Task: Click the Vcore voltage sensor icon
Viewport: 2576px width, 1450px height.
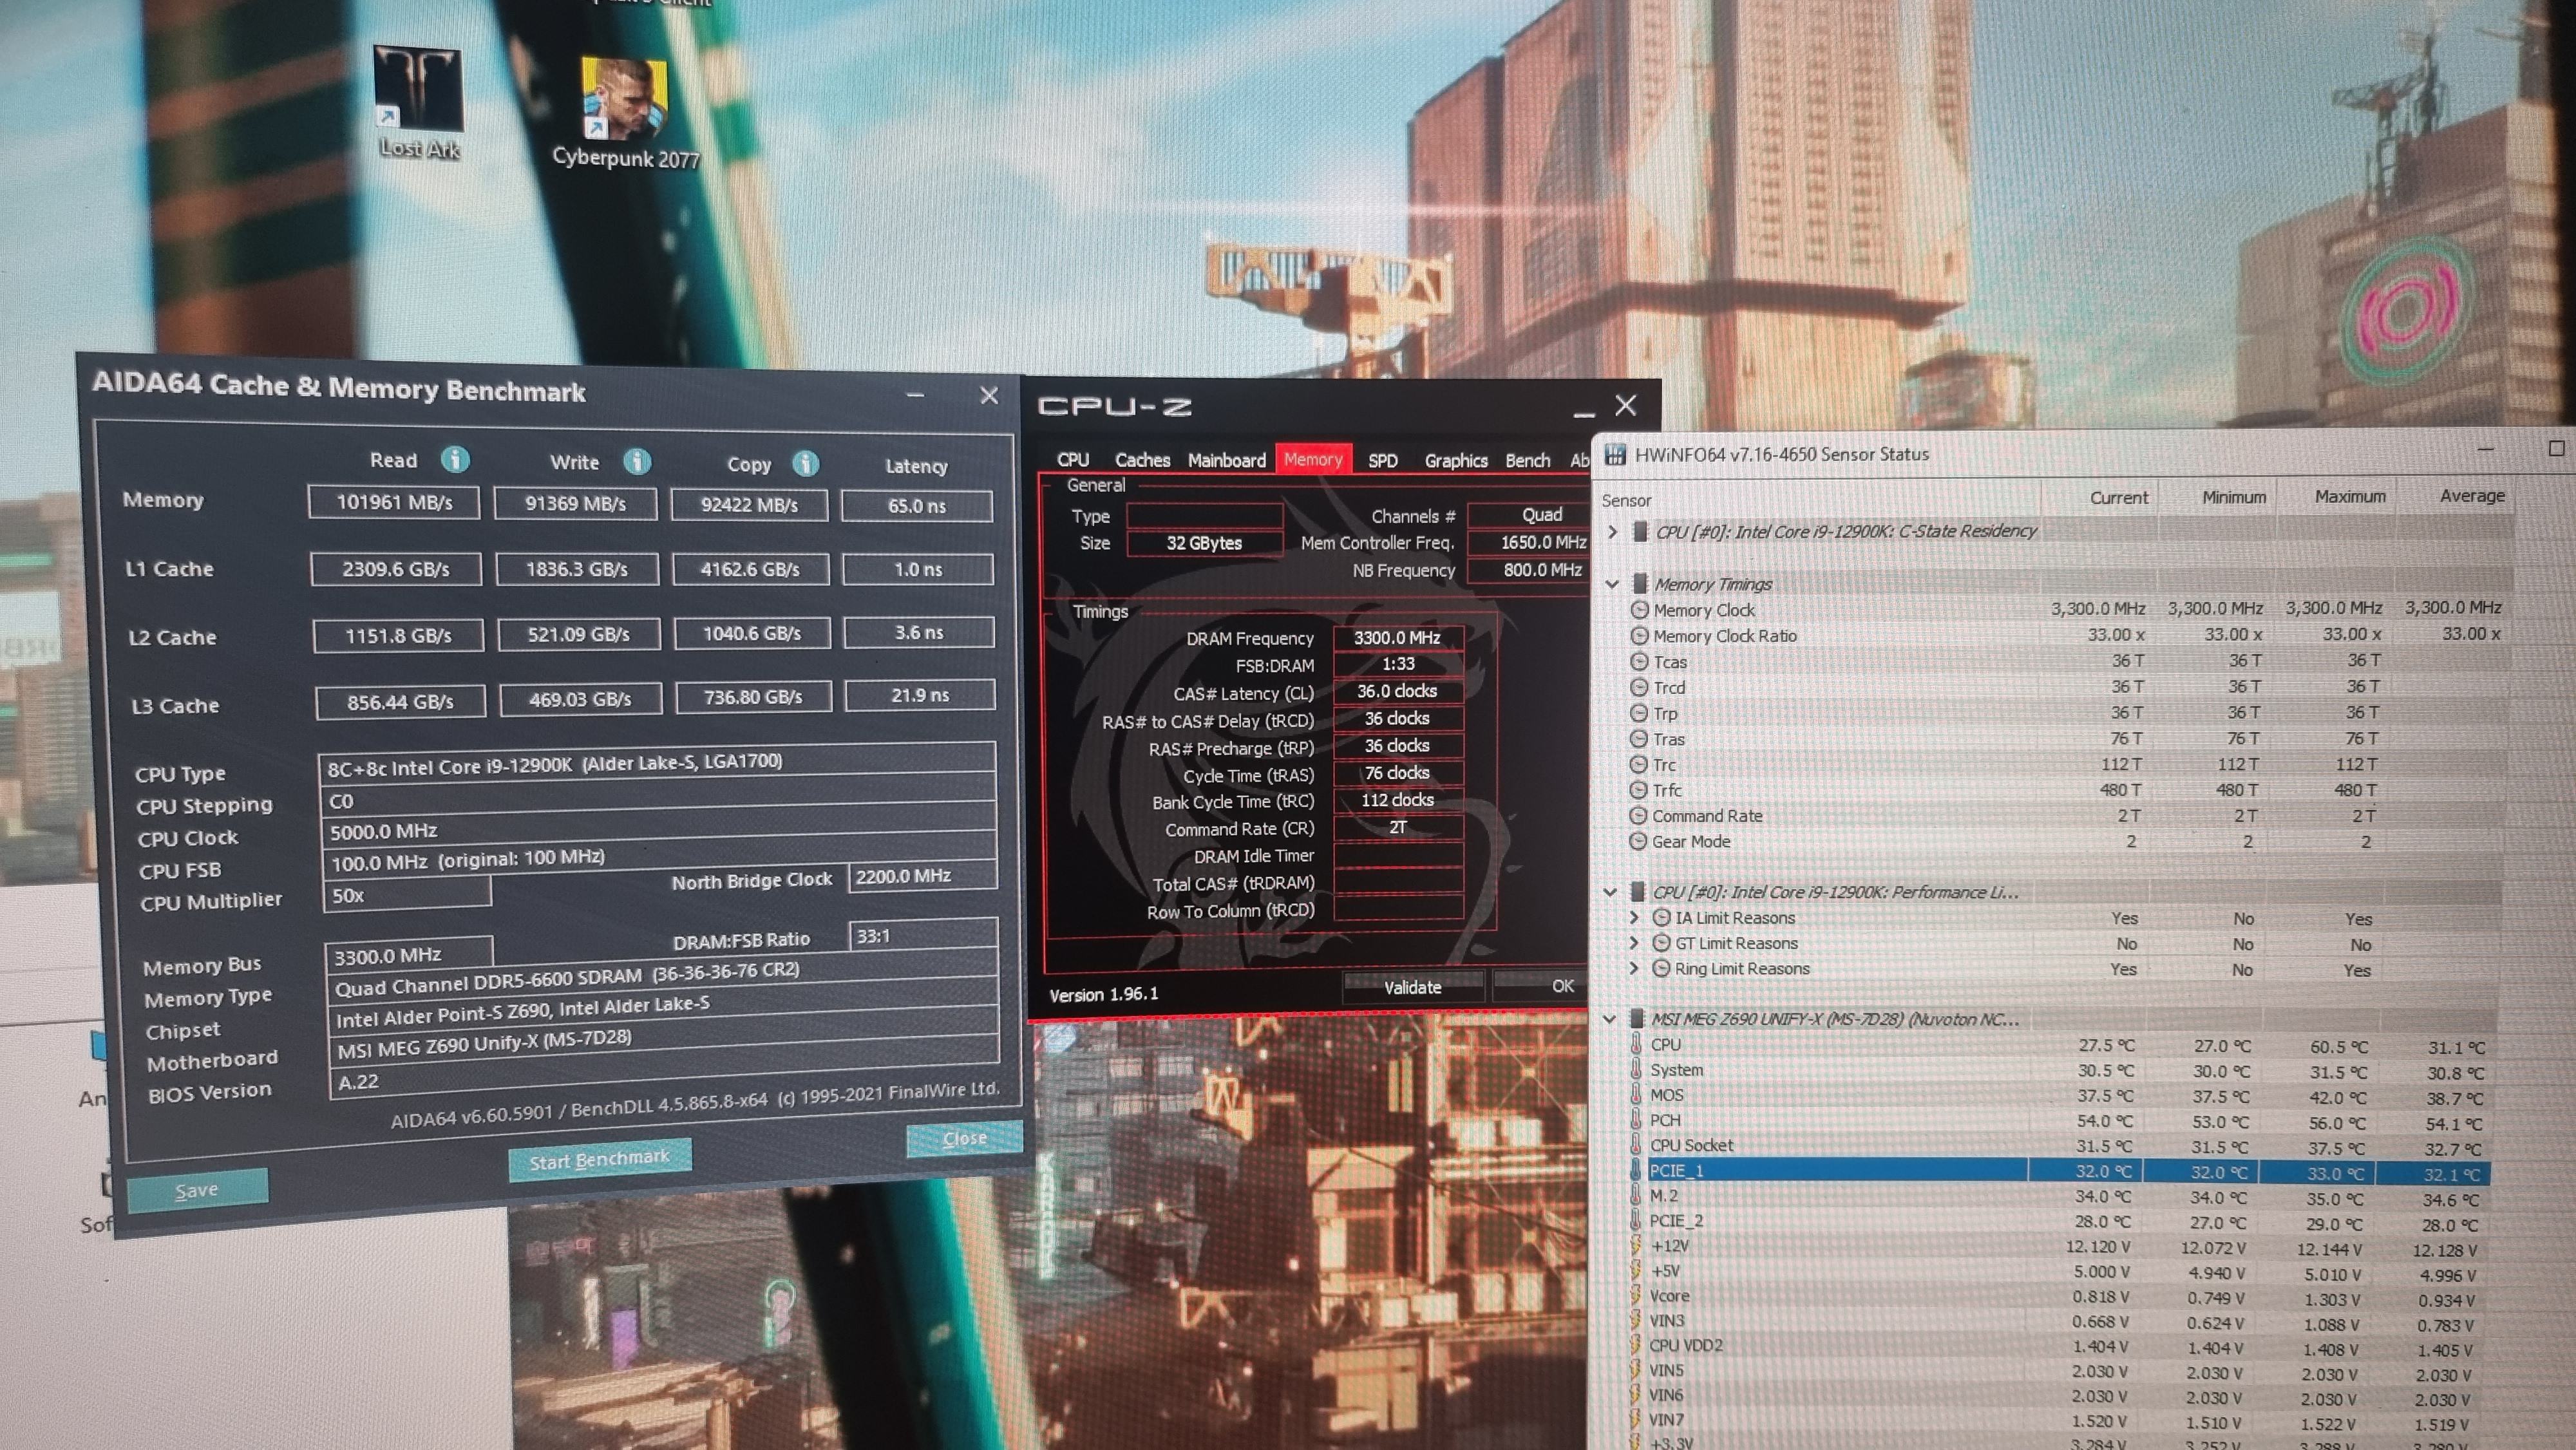Action: 1636,1295
